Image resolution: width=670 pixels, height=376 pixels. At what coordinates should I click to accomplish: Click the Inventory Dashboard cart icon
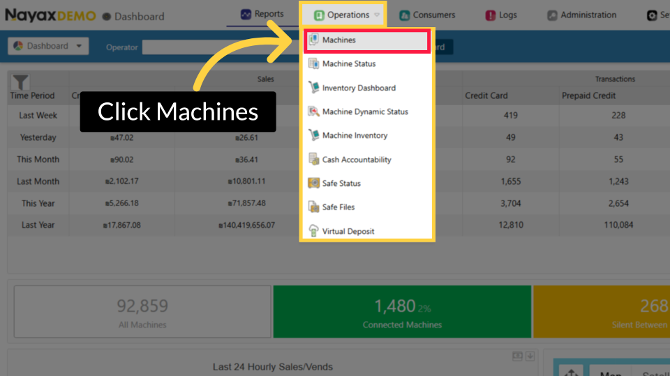pos(313,88)
